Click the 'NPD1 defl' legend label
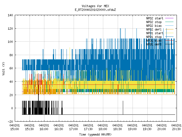 tap(154, 44)
